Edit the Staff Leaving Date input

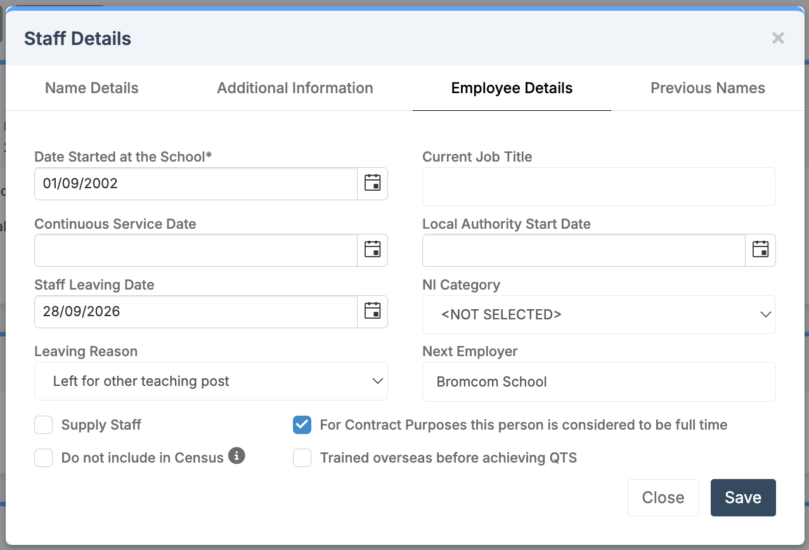point(196,312)
